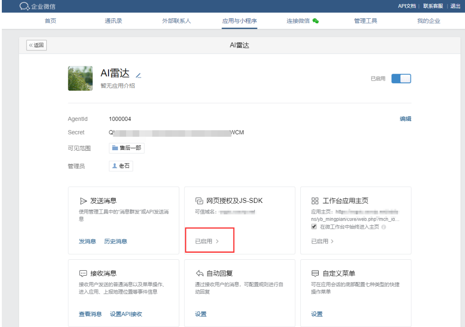Open 已启用 arrow under 工作台应用主页
The width and height of the screenshot is (465, 327).
(x=322, y=241)
